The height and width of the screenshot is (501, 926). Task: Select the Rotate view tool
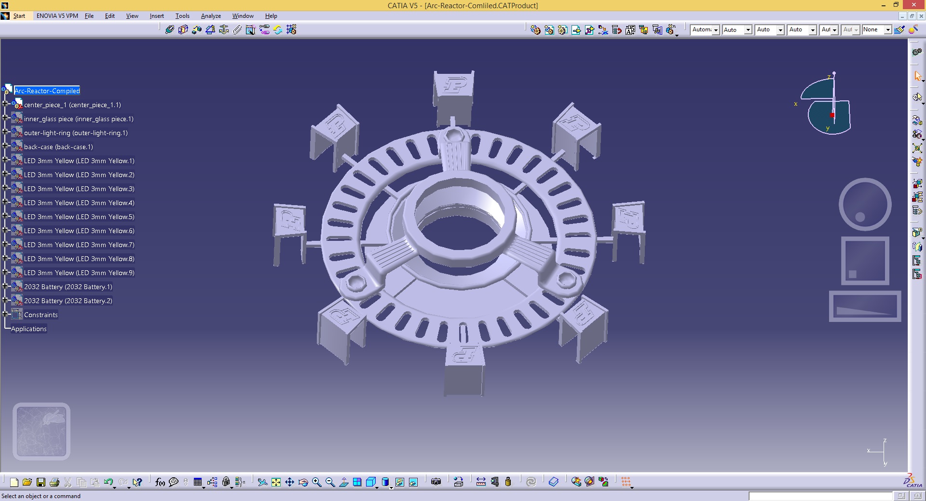tap(303, 482)
